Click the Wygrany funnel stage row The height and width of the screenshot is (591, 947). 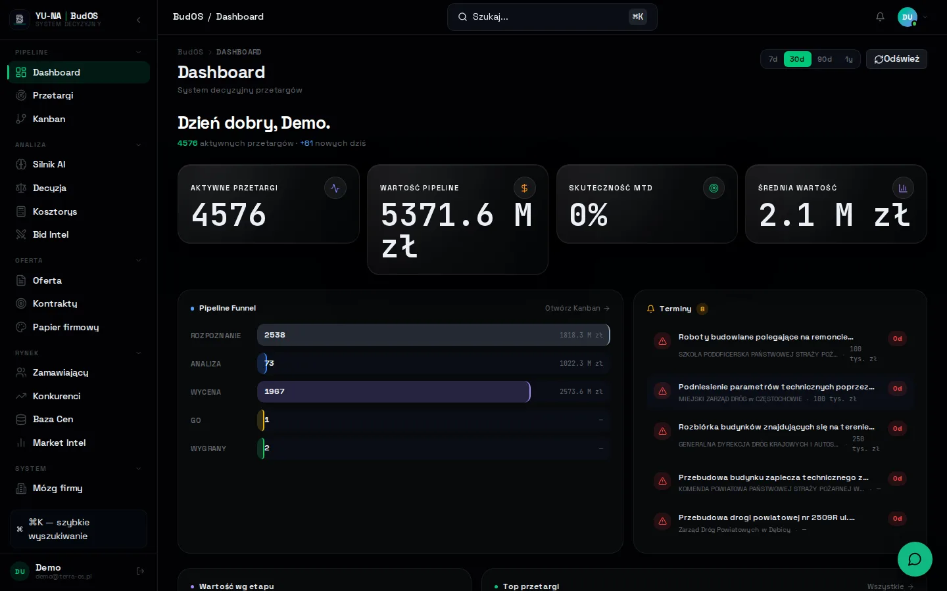tap(400, 448)
